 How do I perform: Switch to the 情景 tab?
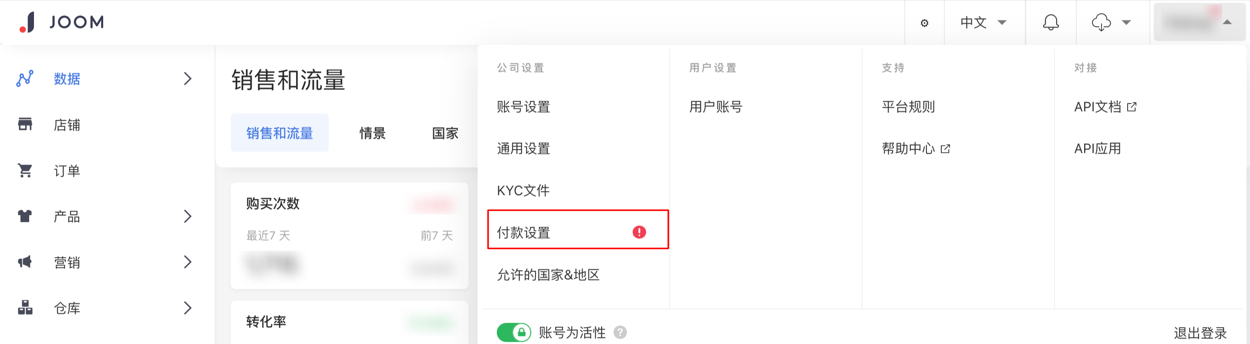point(372,133)
